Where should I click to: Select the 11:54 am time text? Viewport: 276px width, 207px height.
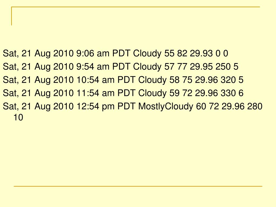95,93
